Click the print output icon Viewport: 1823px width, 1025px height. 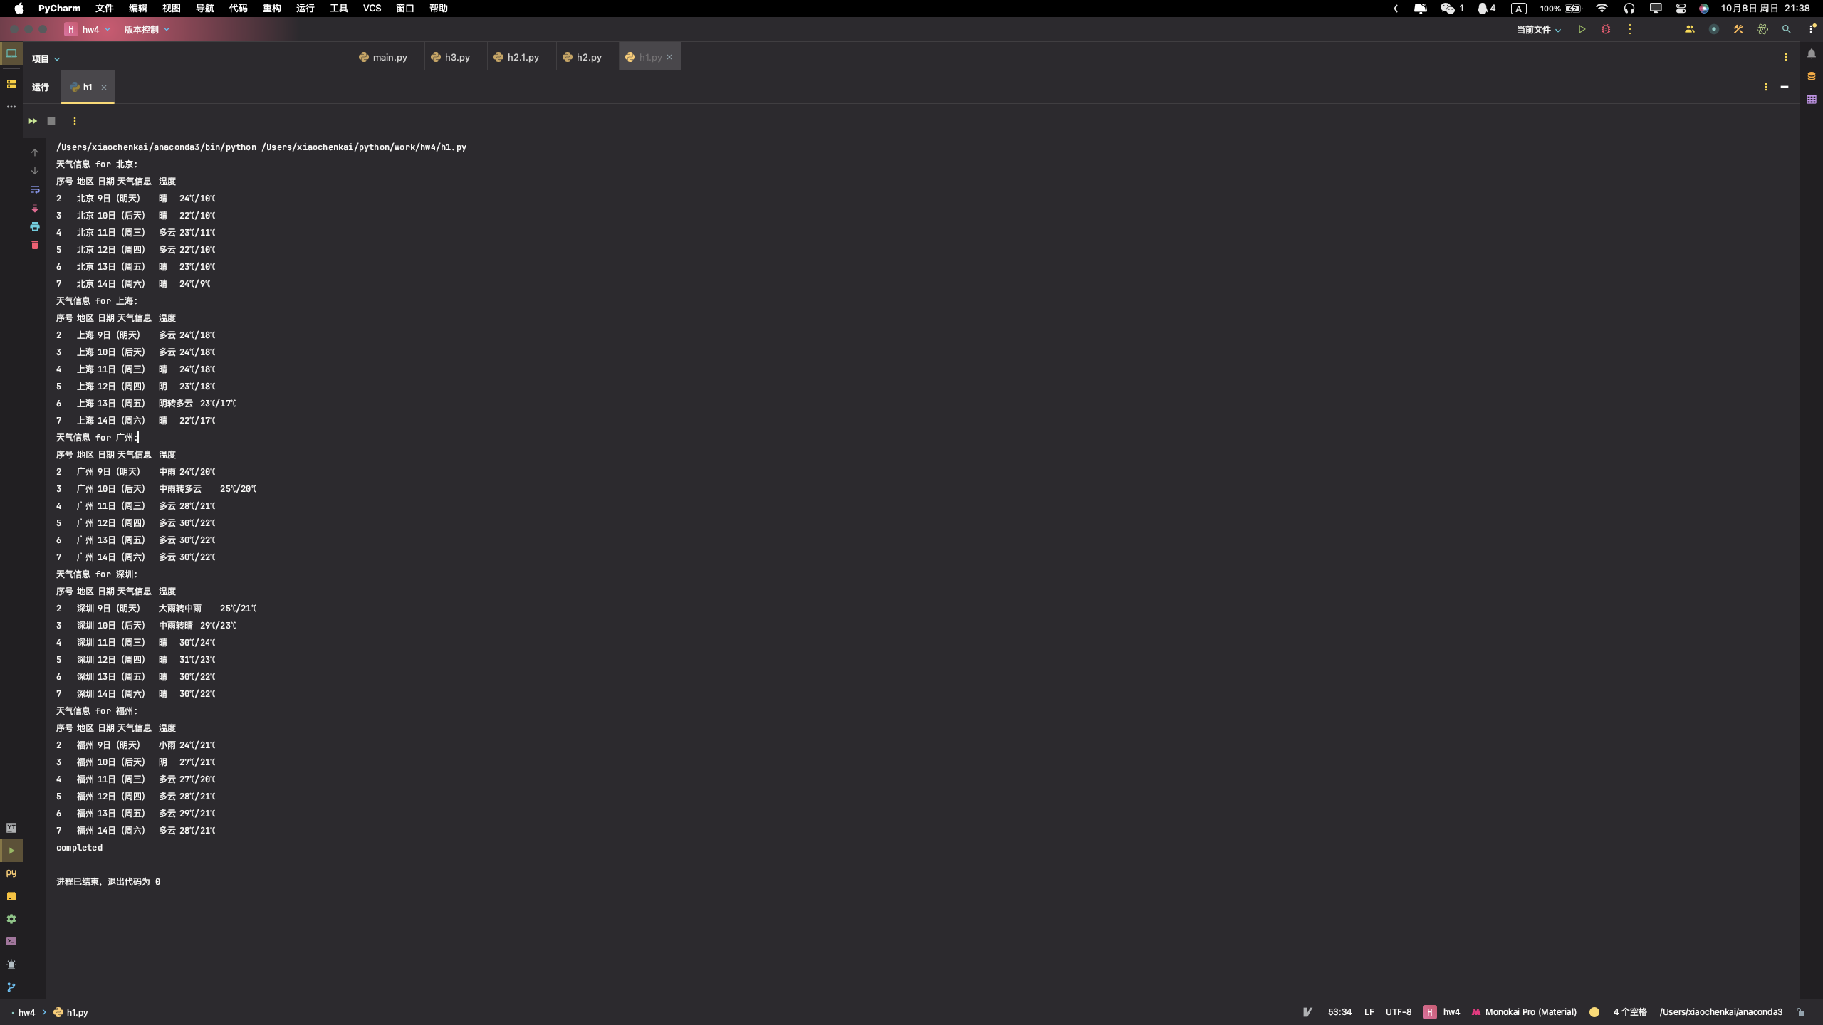point(35,226)
